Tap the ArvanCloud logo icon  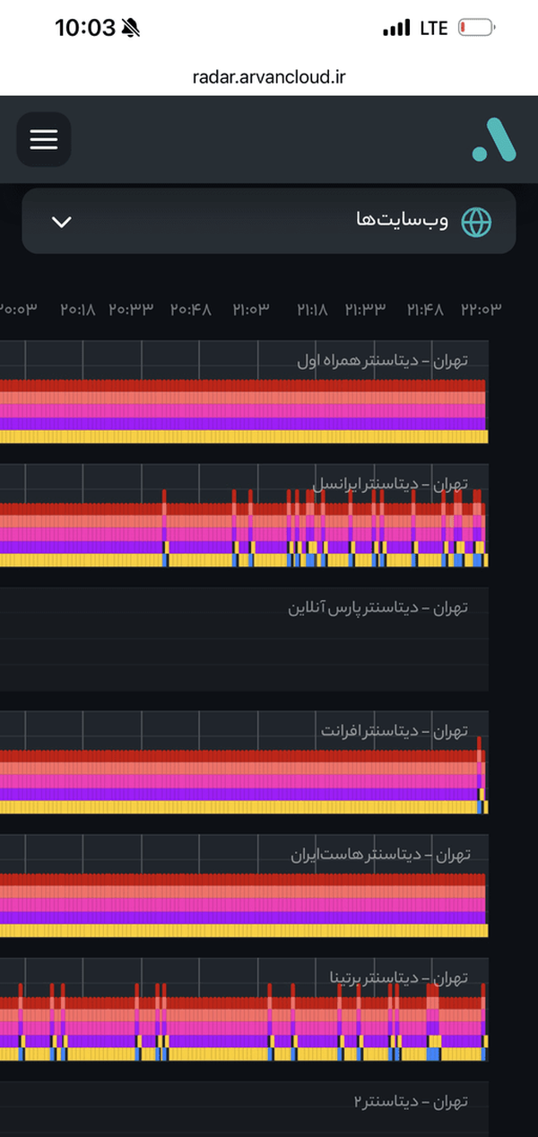(494, 140)
